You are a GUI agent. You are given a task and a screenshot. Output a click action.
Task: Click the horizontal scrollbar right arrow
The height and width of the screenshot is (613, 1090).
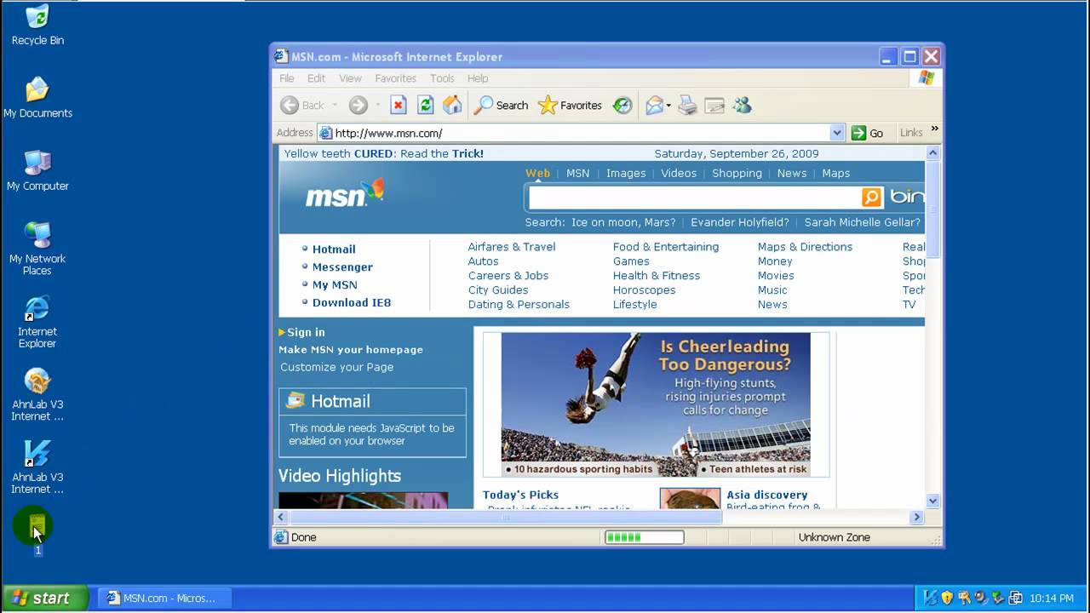click(x=917, y=517)
